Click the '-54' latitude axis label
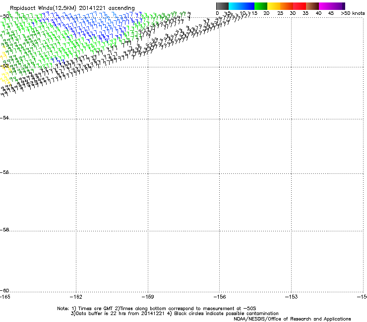367x322 pixels. [4, 118]
